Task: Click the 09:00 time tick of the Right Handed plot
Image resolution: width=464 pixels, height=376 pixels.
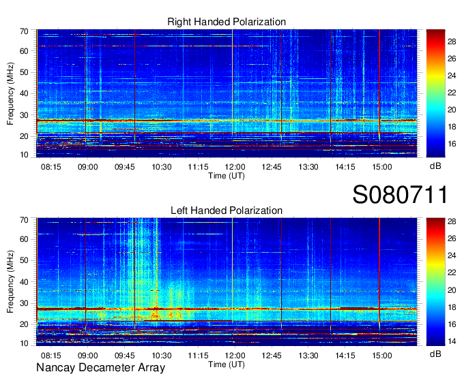Action: (x=87, y=167)
